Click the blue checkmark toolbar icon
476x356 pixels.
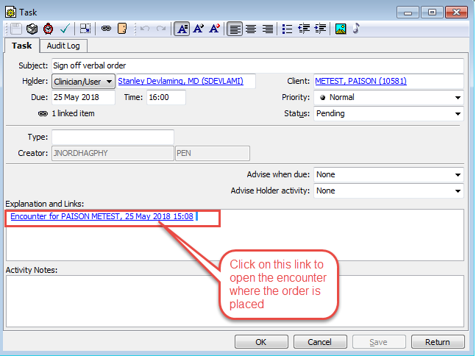coord(65,29)
